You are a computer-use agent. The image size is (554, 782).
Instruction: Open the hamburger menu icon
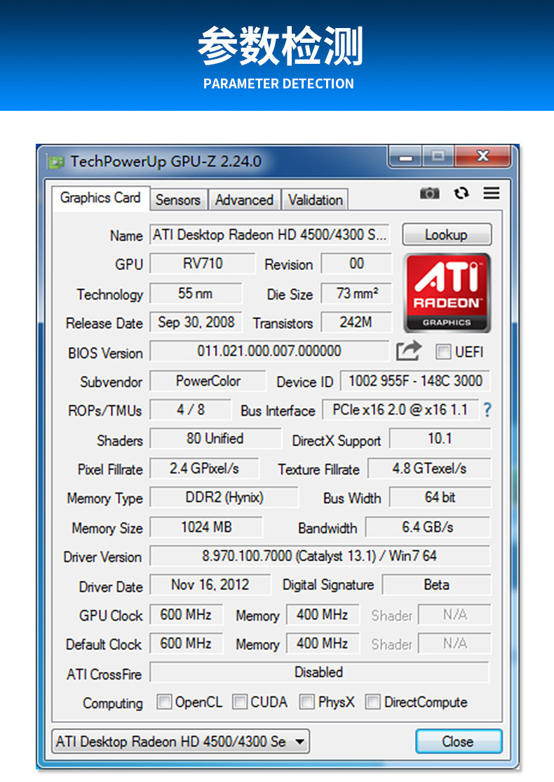tap(491, 193)
